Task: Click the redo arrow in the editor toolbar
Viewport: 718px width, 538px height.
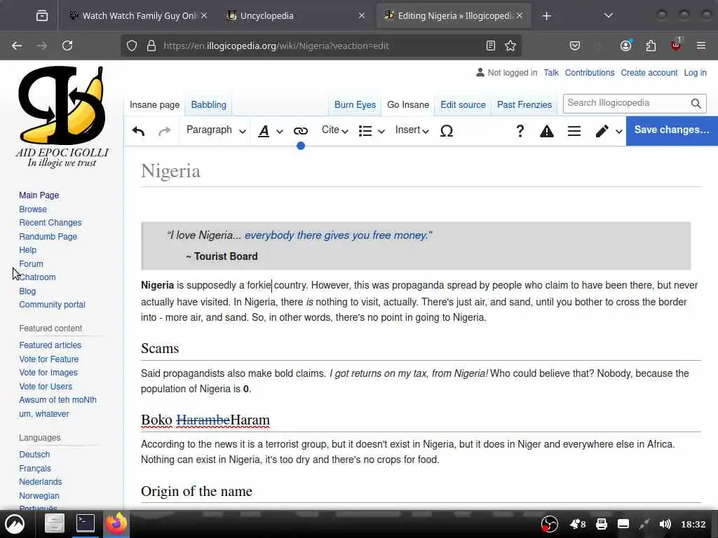Action: pyautogui.click(x=164, y=131)
